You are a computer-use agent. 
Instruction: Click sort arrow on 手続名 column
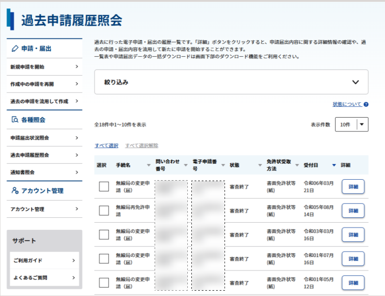click(x=148, y=165)
